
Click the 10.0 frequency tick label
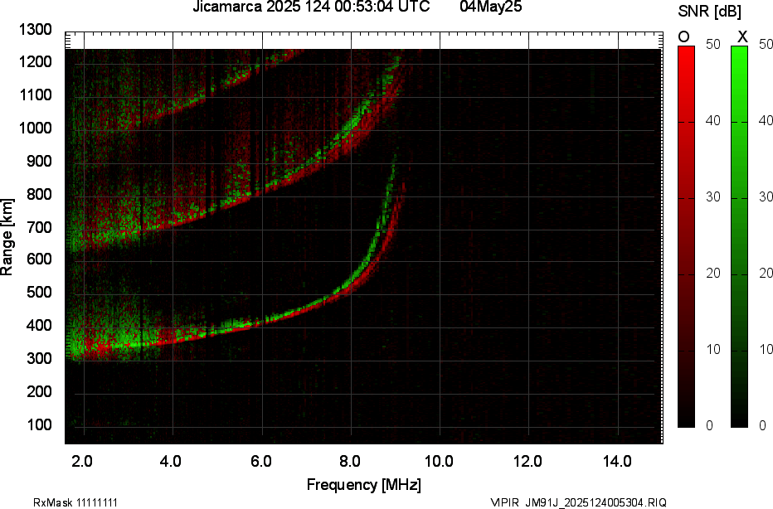[439, 461]
